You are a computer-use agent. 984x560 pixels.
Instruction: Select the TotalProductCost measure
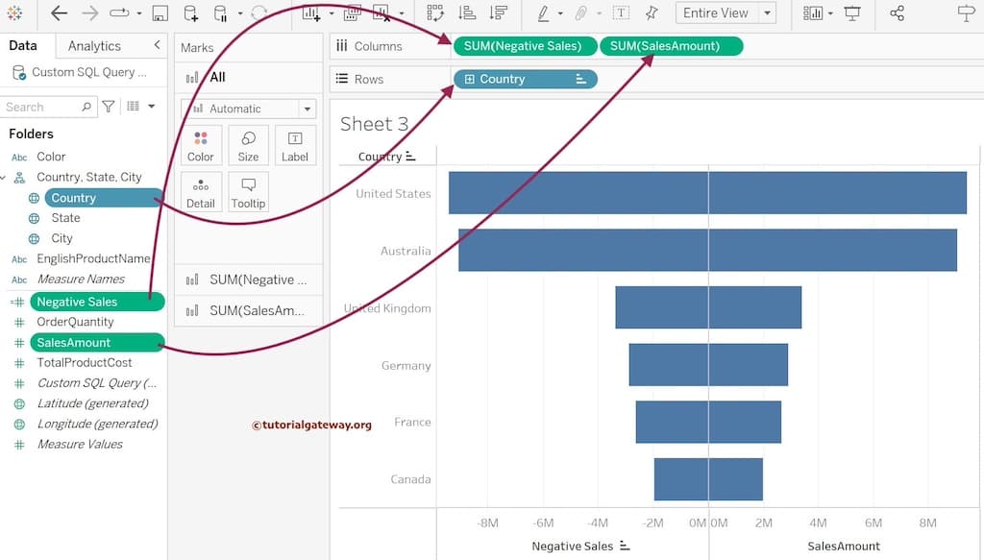pyautogui.click(x=85, y=362)
